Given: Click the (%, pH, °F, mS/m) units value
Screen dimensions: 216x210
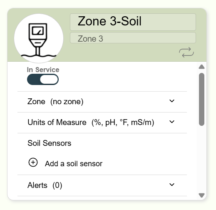Looking at the screenshot, I should coord(123,122).
